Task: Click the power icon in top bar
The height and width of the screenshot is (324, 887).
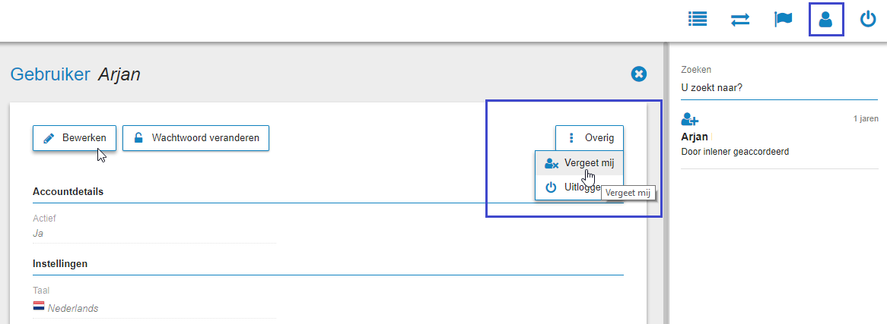Action: pos(868,20)
